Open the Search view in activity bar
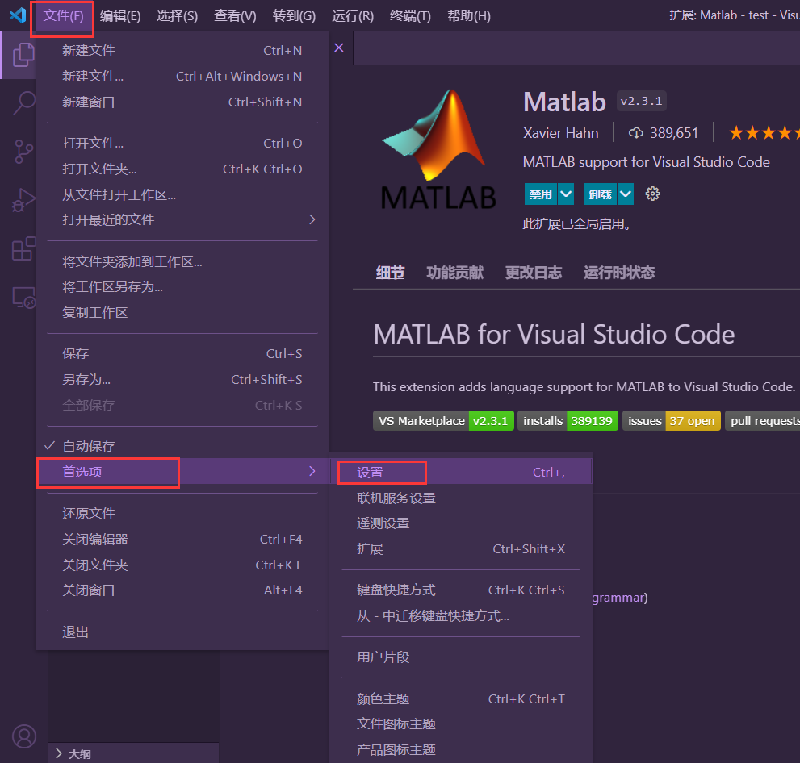Viewport: 800px width, 763px height. tap(23, 103)
